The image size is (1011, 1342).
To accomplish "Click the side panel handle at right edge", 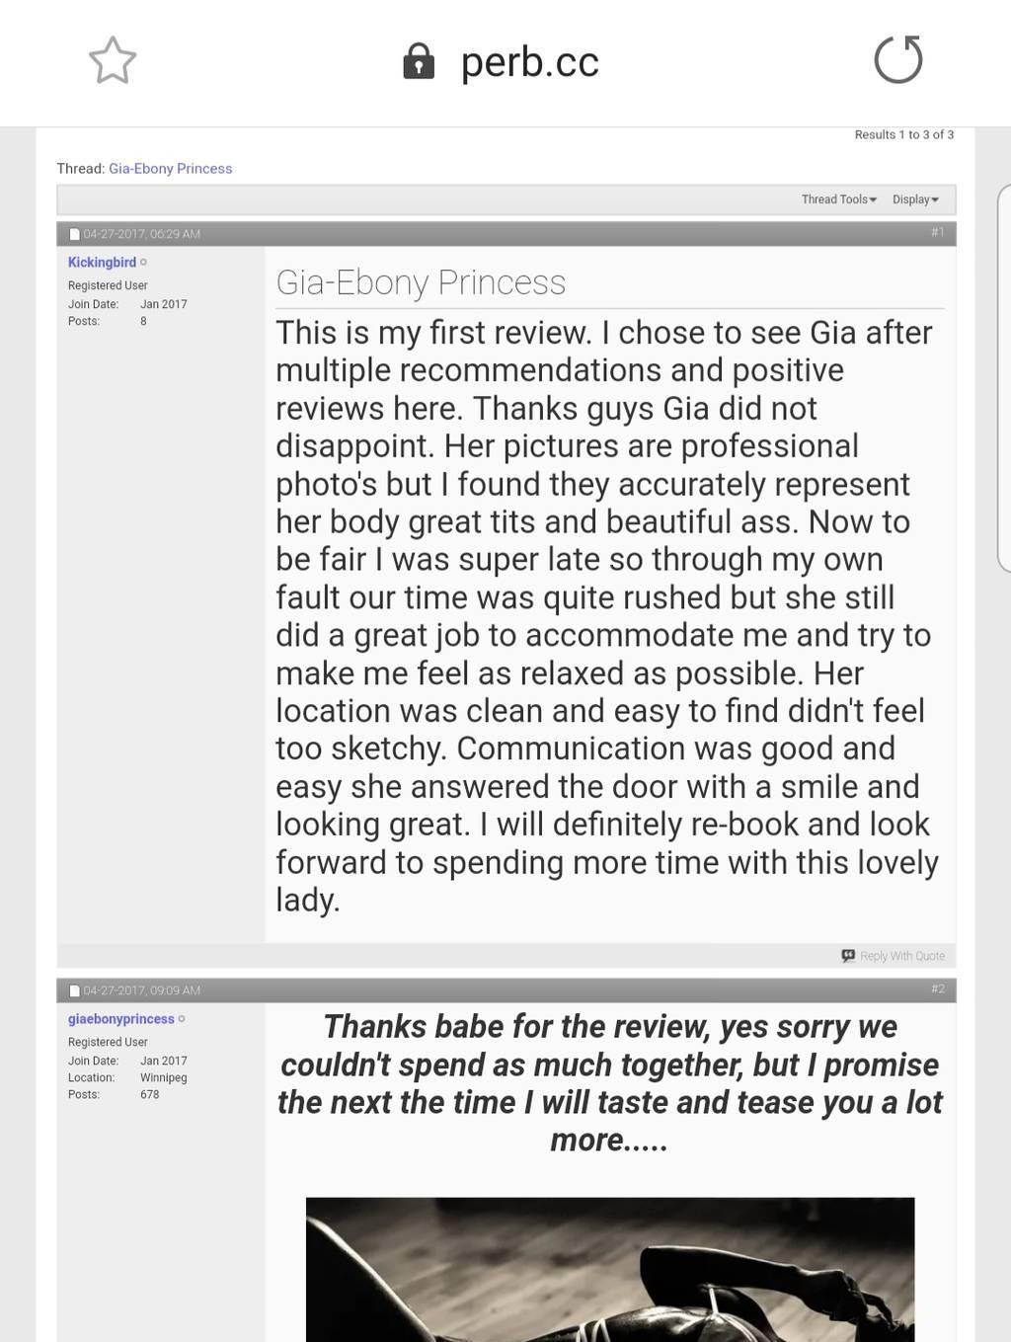I will [1004, 378].
